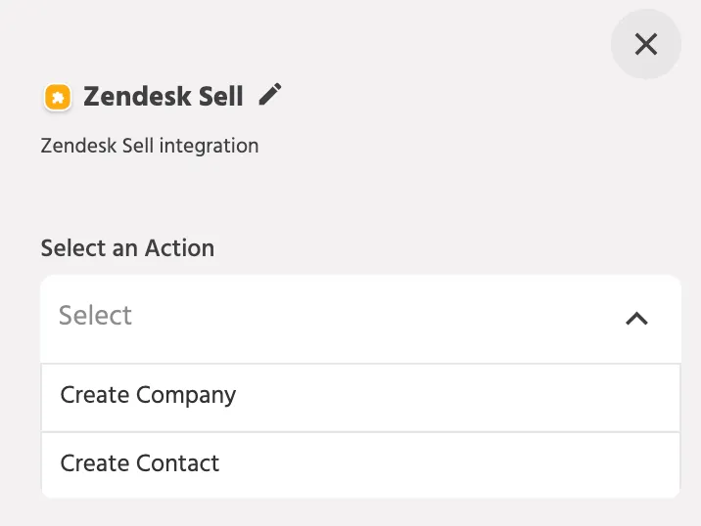The height and width of the screenshot is (526, 701).
Task: Choose the Create Company action
Action: [361, 397]
